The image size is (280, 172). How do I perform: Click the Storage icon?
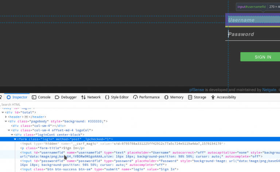tap(190, 97)
